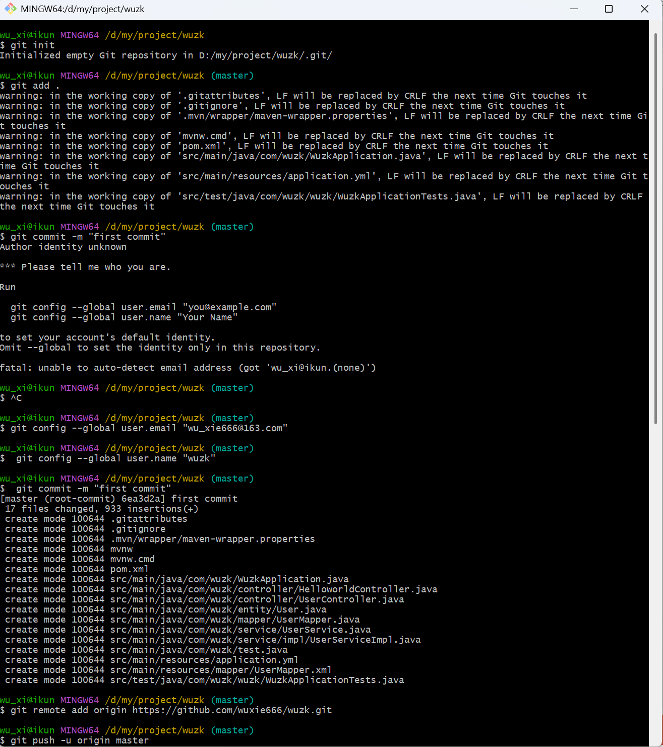Click create mode line for mapper/UserMapper.xml
The width and height of the screenshot is (663, 747).
tap(168, 670)
